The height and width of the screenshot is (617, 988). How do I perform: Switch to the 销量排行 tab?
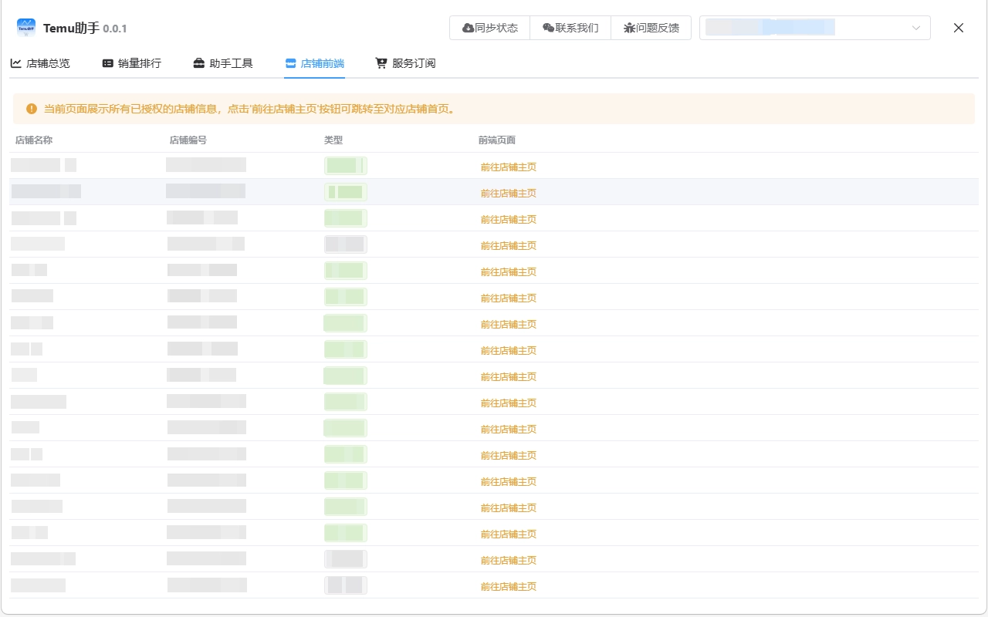[x=132, y=63]
